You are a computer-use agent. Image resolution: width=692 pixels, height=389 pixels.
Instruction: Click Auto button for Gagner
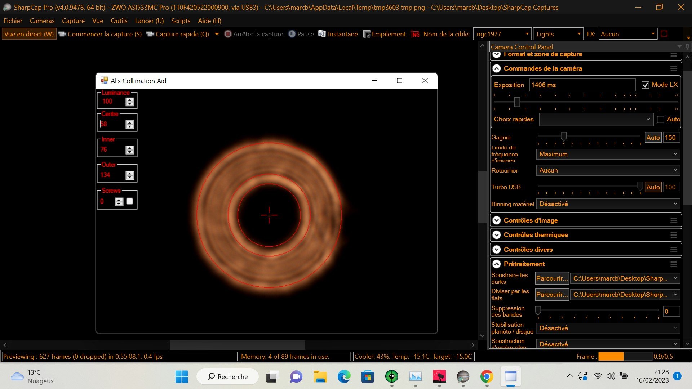coord(653,137)
